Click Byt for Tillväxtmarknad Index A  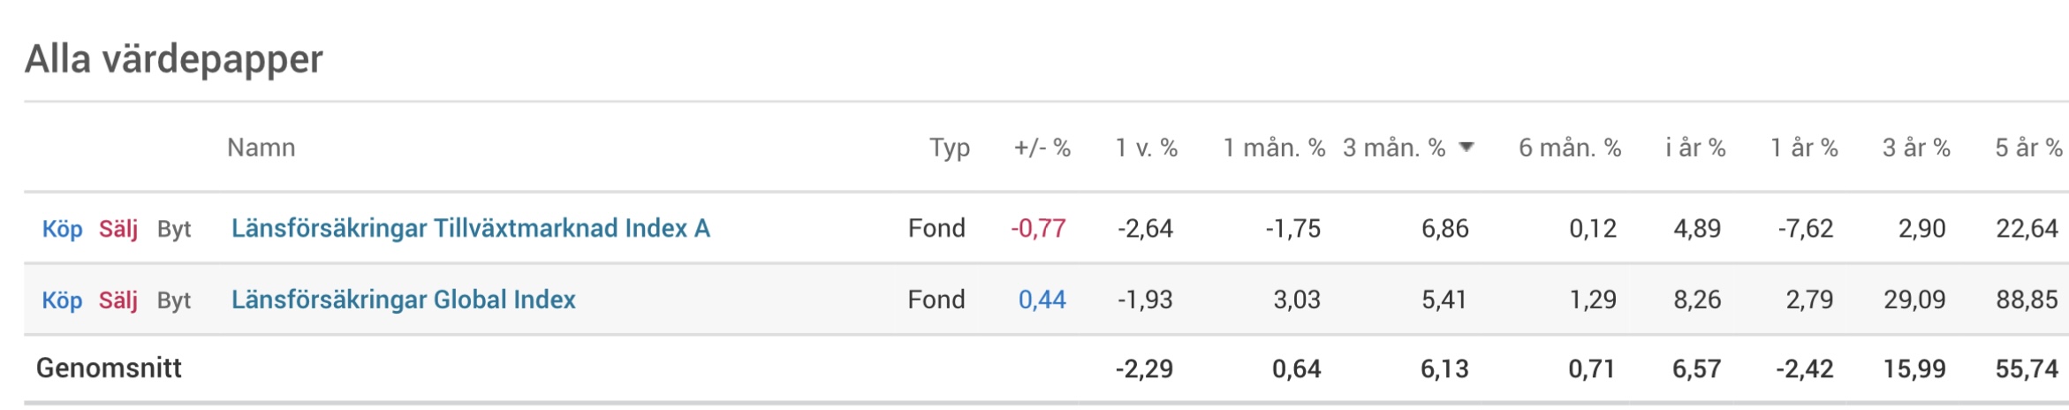[x=174, y=229]
